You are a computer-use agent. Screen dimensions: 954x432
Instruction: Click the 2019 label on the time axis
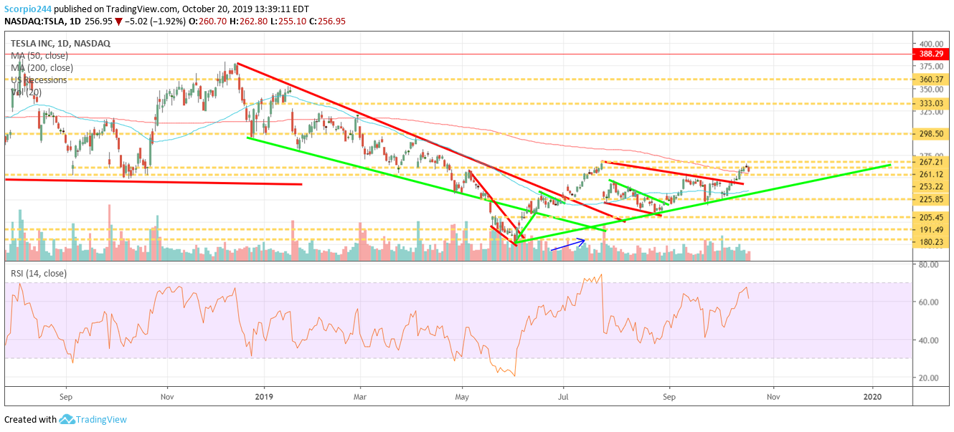(265, 396)
